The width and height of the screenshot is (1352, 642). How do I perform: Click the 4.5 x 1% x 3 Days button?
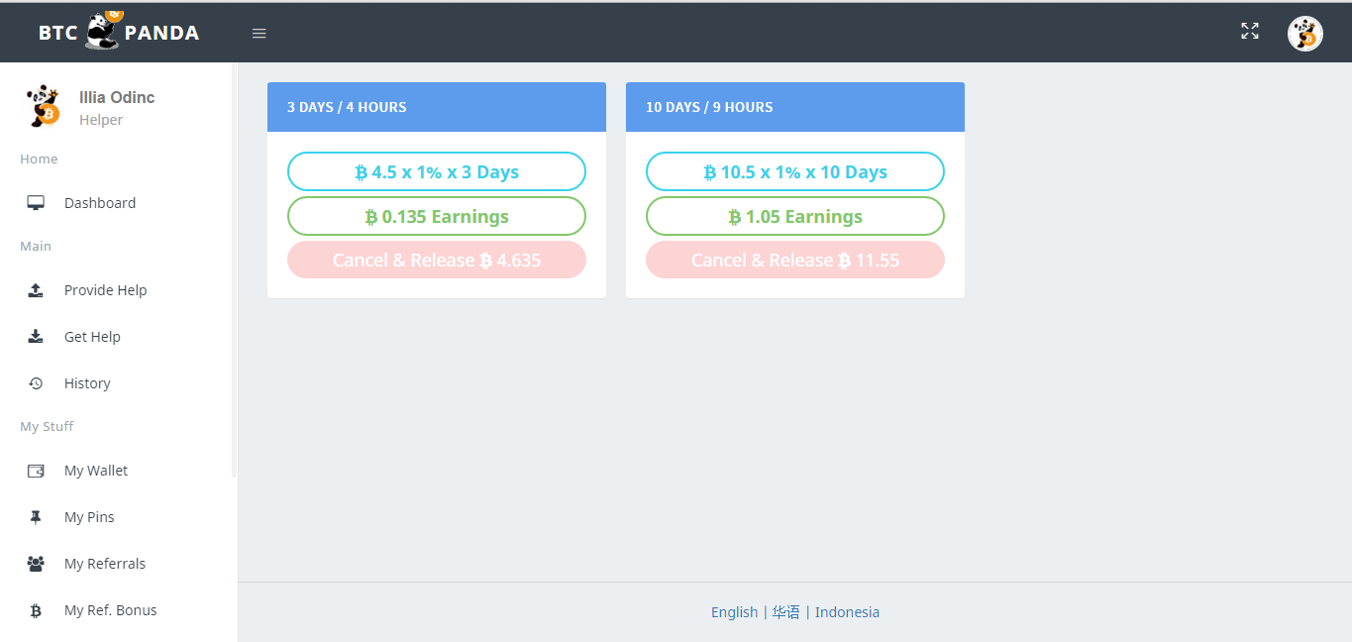click(437, 171)
